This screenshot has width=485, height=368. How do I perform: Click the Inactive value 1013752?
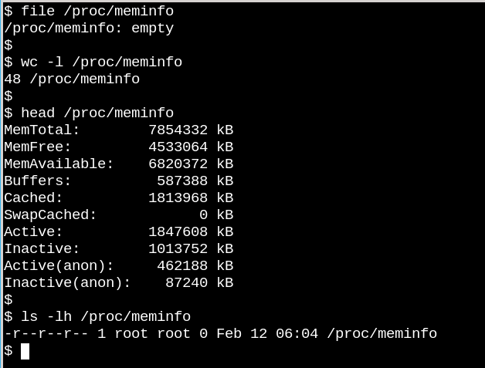coord(178,249)
